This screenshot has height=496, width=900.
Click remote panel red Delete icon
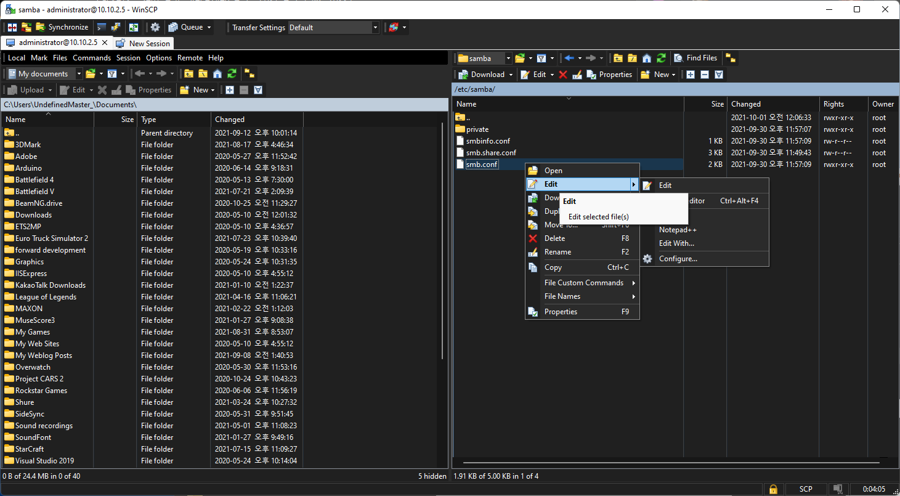pyautogui.click(x=563, y=75)
